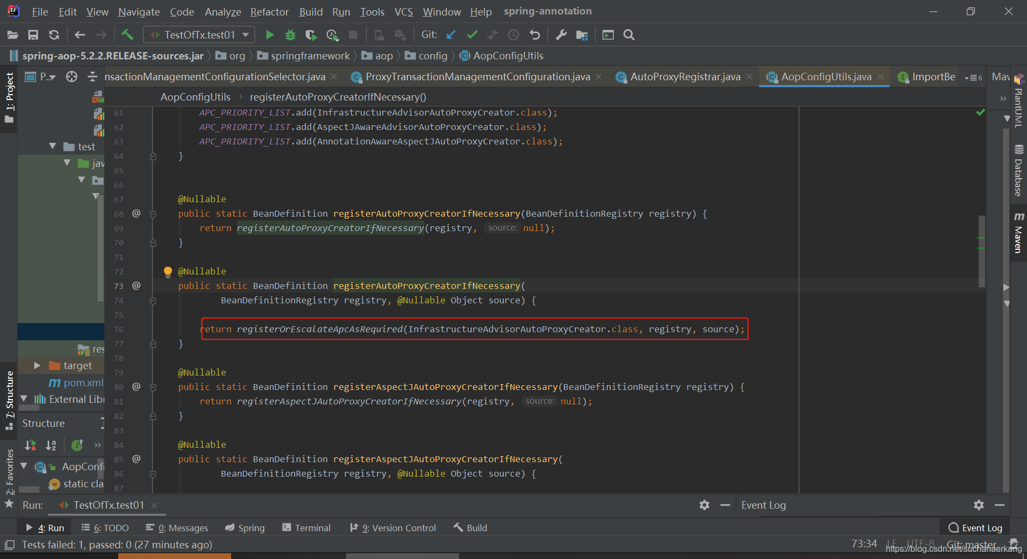The image size is (1027, 559).
Task: Toggle the PlantUML side panel
Action: tap(1018, 102)
